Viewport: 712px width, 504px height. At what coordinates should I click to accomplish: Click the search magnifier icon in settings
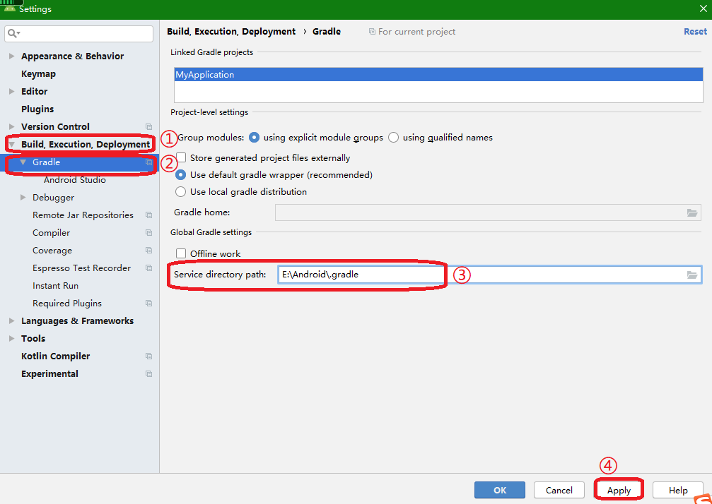point(12,33)
